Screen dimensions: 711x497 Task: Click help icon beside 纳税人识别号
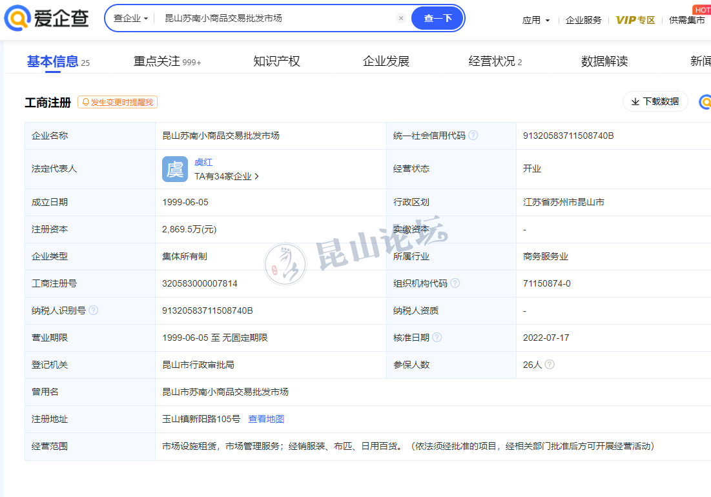pyautogui.click(x=94, y=310)
